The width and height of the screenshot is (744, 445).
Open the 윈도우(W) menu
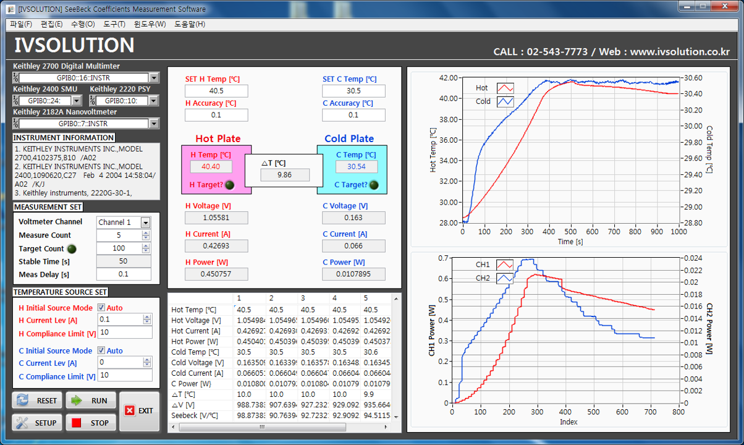150,24
